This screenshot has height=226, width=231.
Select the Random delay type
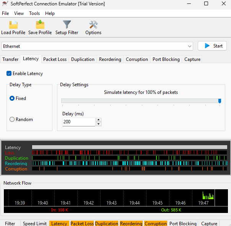pos(12,120)
